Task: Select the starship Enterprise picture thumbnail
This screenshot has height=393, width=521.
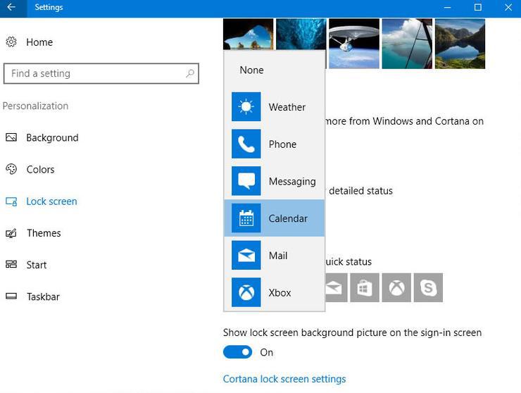Action: point(354,44)
